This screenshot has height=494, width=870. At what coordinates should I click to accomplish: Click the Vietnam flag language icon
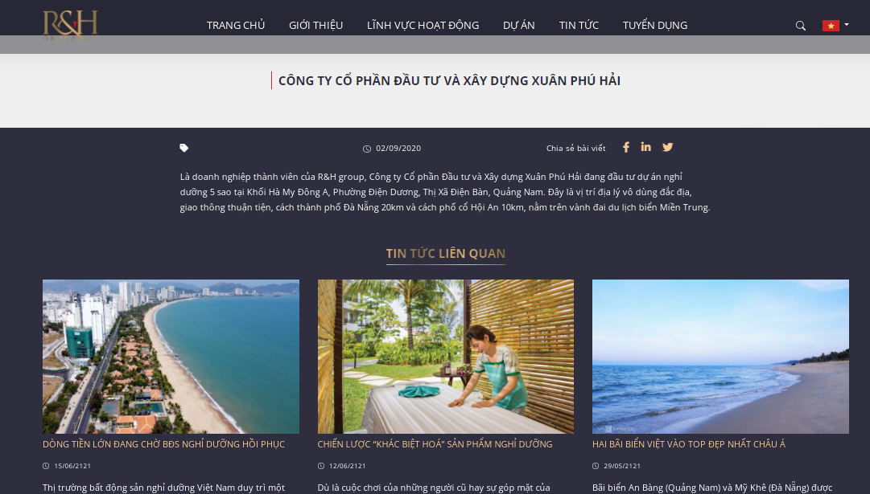[x=831, y=26]
